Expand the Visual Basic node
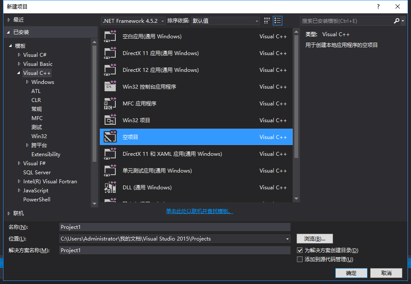The image size is (411, 284). tap(19, 64)
